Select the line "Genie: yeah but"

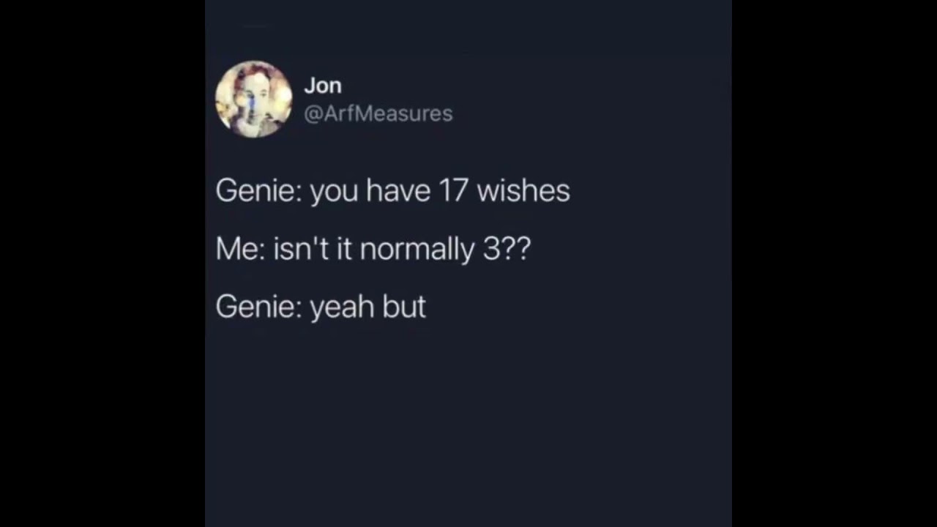[321, 307]
